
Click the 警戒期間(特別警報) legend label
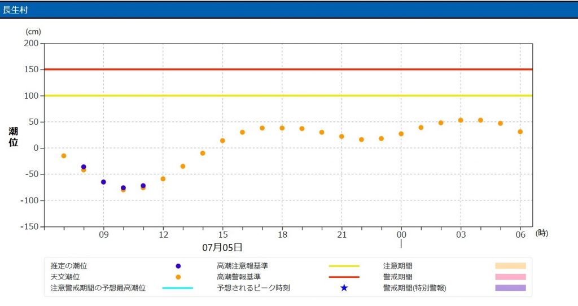(415, 288)
